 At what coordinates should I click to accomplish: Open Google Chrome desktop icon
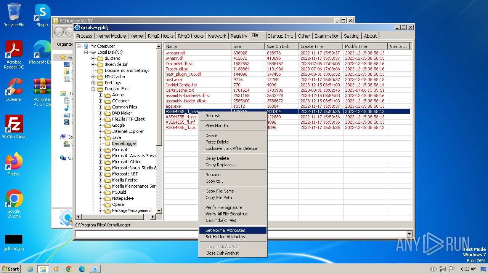(14, 204)
